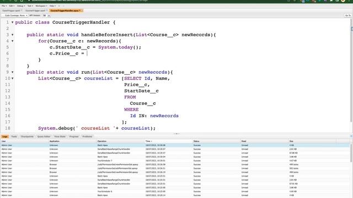Screen dimensions: 353x198
Task: Switch to the CourseTrigger.apxt tab
Action: pyautogui.click(x=35, y=10)
